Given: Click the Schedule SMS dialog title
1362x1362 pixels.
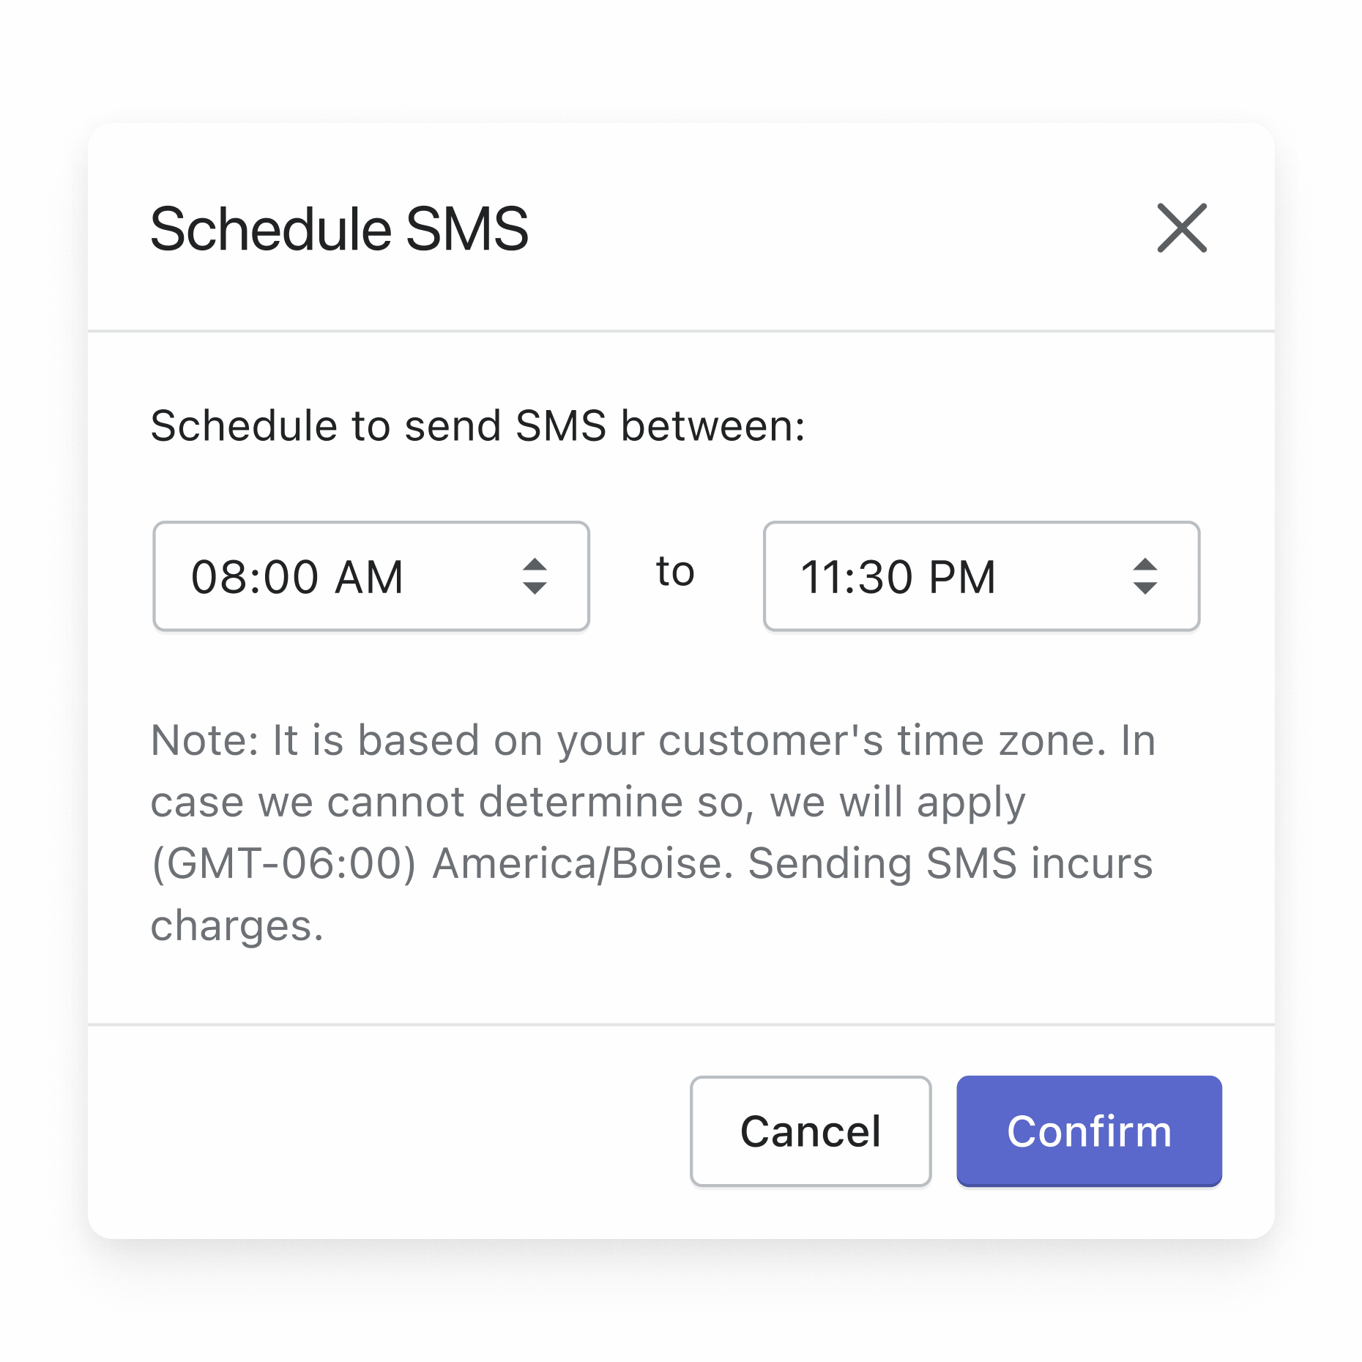Looking at the screenshot, I should [339, 229].
